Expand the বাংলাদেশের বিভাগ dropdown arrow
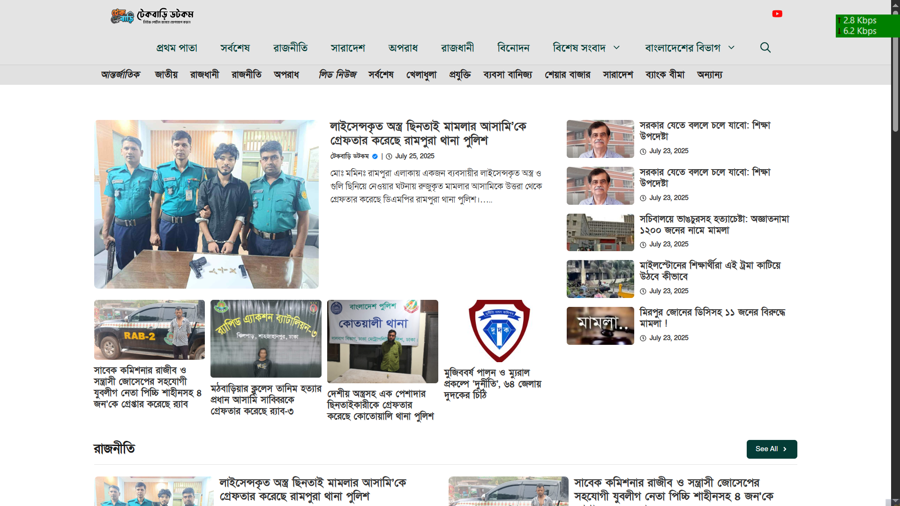The image size is (900, 506). coord(731,48)
